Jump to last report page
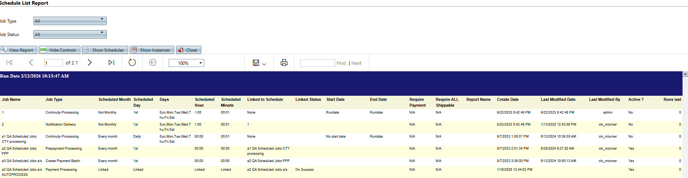The width and height of the screenshot is (688, 178). (x=111, y=63)
